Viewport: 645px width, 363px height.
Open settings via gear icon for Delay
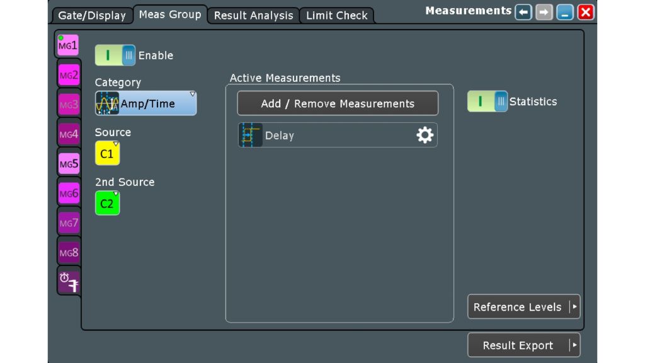pyautogui.click(x=424, y=134)
